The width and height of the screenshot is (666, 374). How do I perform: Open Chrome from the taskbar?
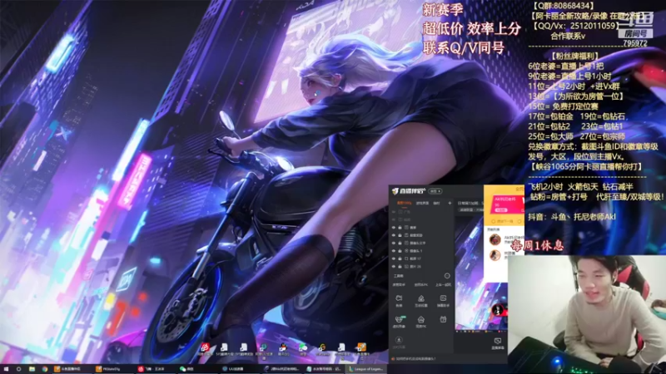click(45, 369)
